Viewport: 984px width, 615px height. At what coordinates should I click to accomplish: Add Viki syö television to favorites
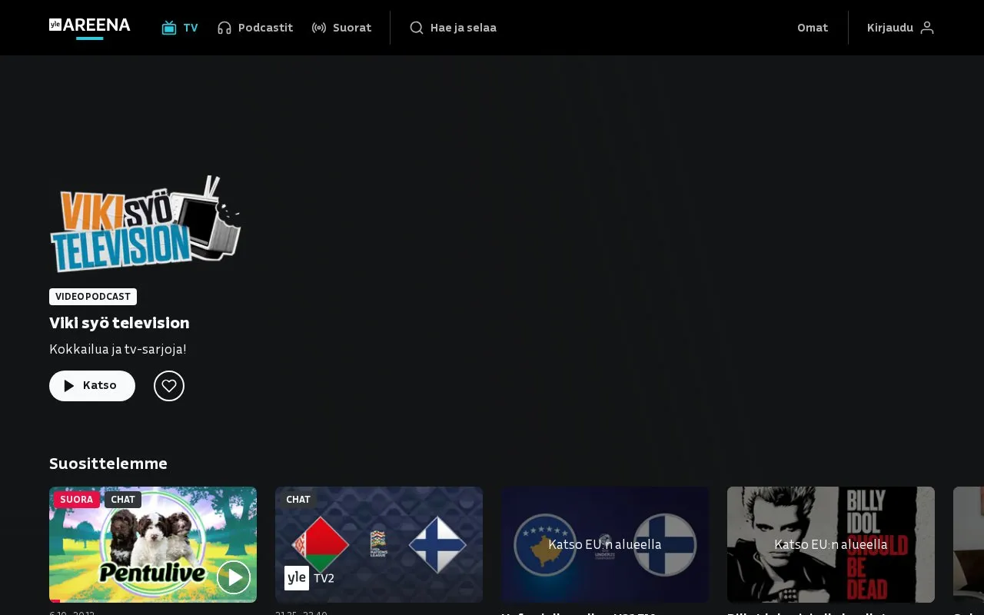point(169,386)
